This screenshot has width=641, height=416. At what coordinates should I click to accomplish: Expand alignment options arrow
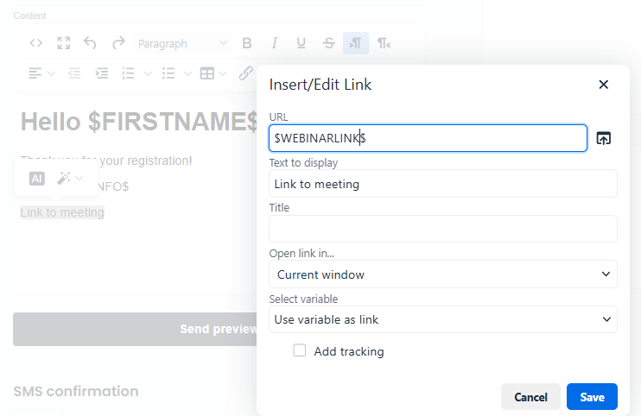click(x=52, y=73)
